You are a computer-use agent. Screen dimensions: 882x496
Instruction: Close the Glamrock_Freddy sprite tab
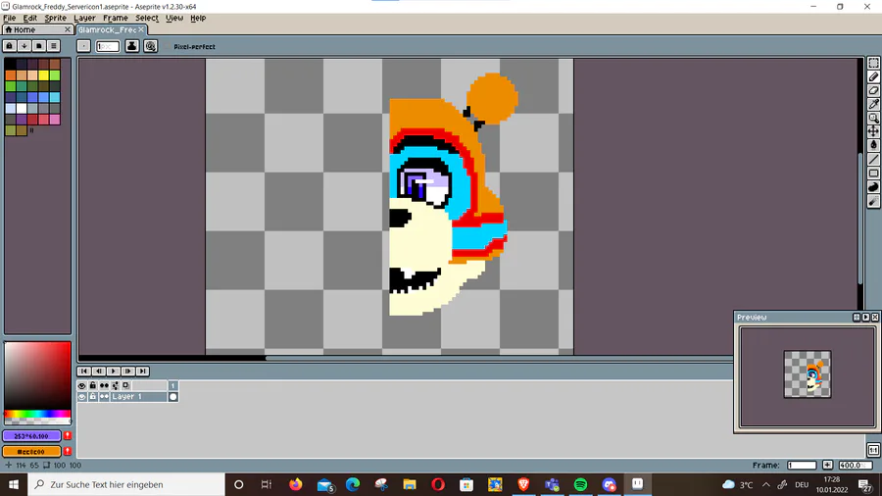(141, 29)
